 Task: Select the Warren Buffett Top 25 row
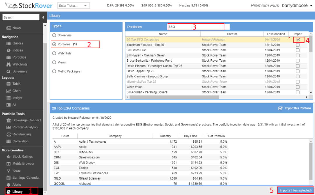pos(216,82)
